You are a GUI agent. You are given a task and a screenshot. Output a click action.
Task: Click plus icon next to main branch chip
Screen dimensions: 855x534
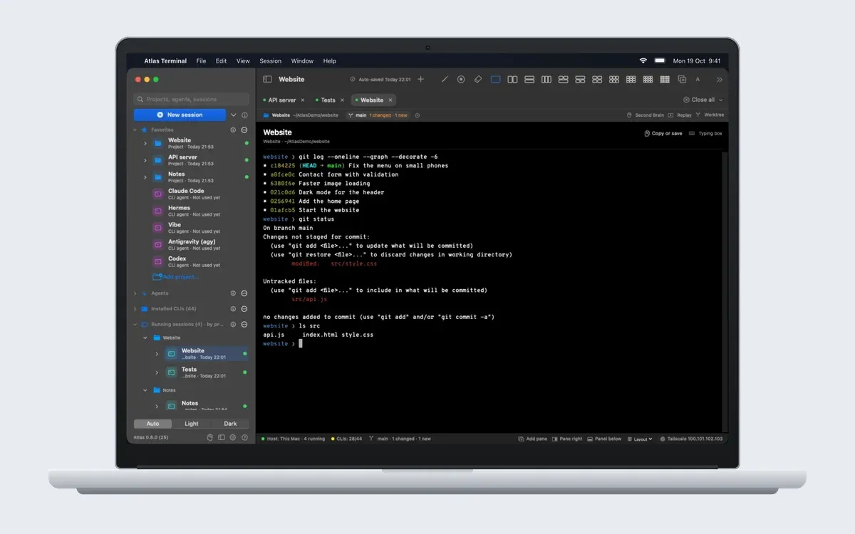[418, 115]
